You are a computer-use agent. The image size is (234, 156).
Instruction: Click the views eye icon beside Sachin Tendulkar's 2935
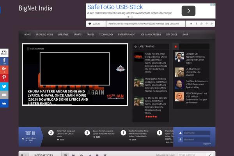130,140
